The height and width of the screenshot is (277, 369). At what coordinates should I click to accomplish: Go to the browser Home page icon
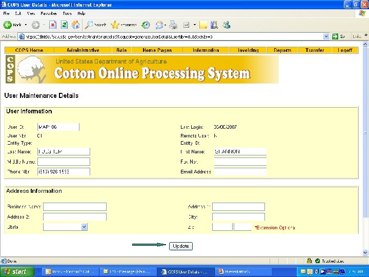point(75,25)
